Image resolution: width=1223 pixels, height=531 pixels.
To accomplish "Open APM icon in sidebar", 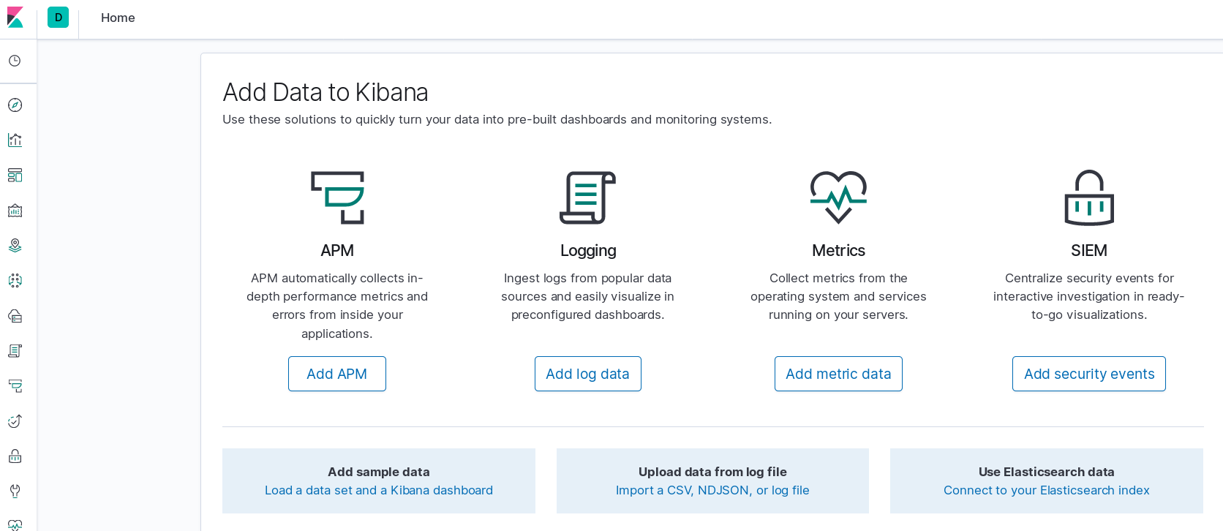I will click(x=15, y=386).
